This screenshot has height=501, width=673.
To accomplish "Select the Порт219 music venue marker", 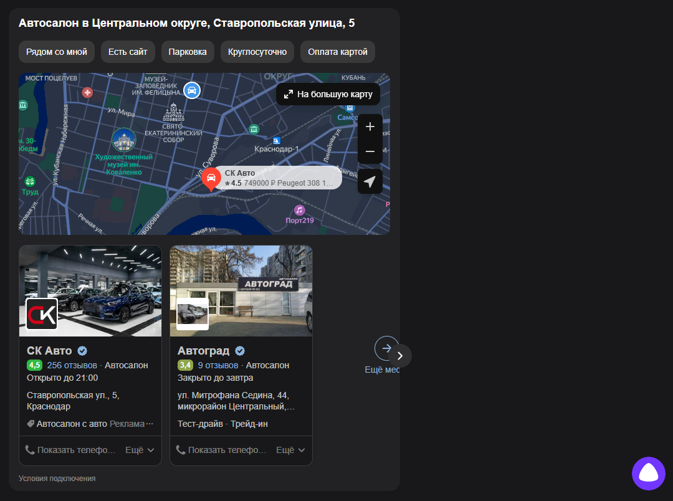I will click(x=300, y=211).
